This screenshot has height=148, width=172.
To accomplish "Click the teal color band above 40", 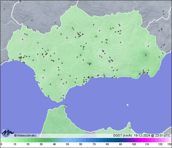I will click(54, 140).
